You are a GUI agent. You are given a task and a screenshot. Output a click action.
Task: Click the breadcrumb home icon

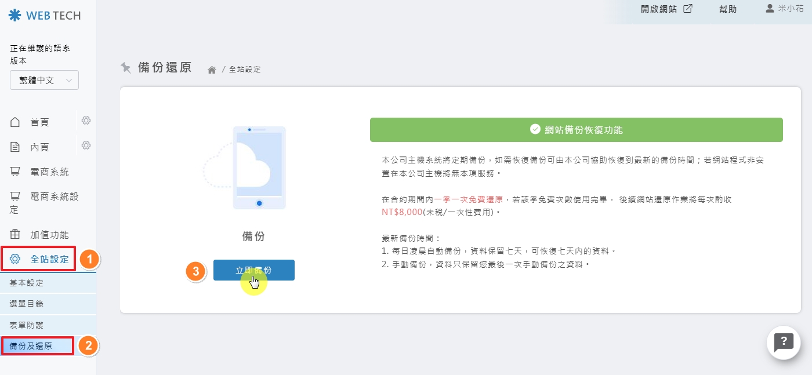pos(211,68)
